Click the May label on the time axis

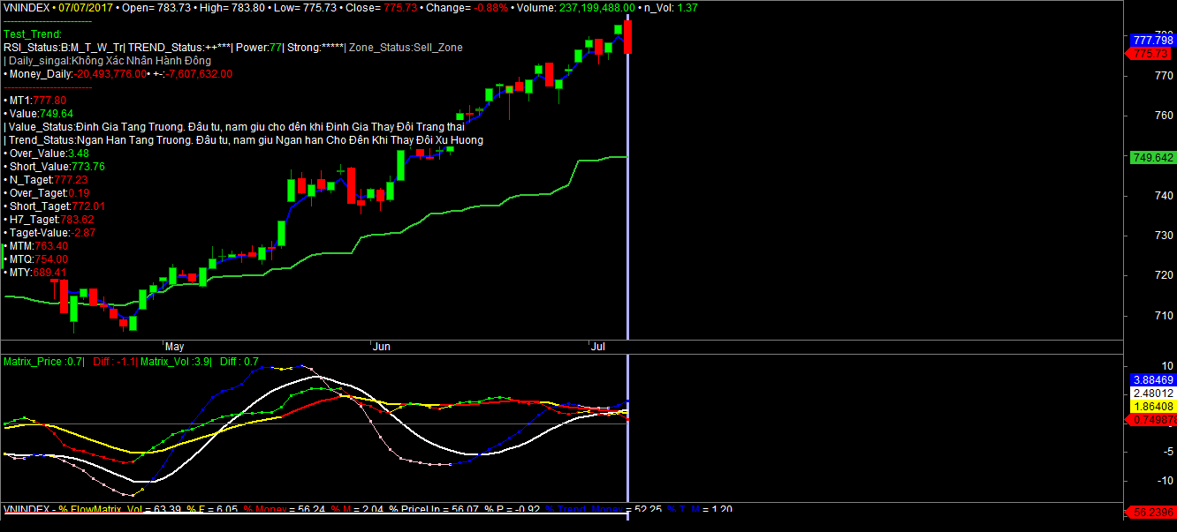coord(173,348)
